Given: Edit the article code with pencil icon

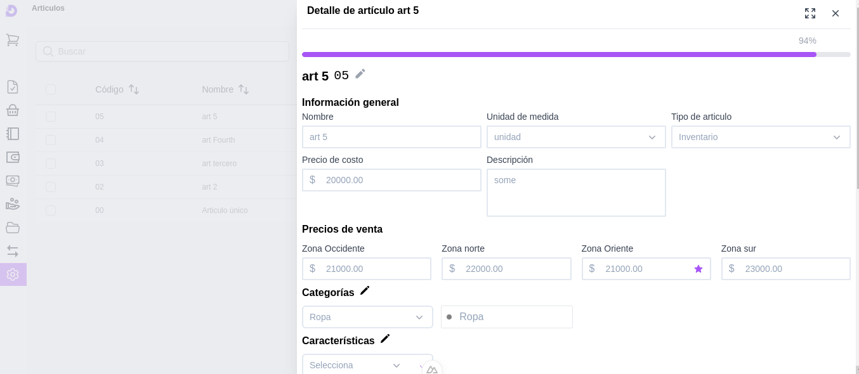Looking at the screenshot, I should (x=360, y=74).
